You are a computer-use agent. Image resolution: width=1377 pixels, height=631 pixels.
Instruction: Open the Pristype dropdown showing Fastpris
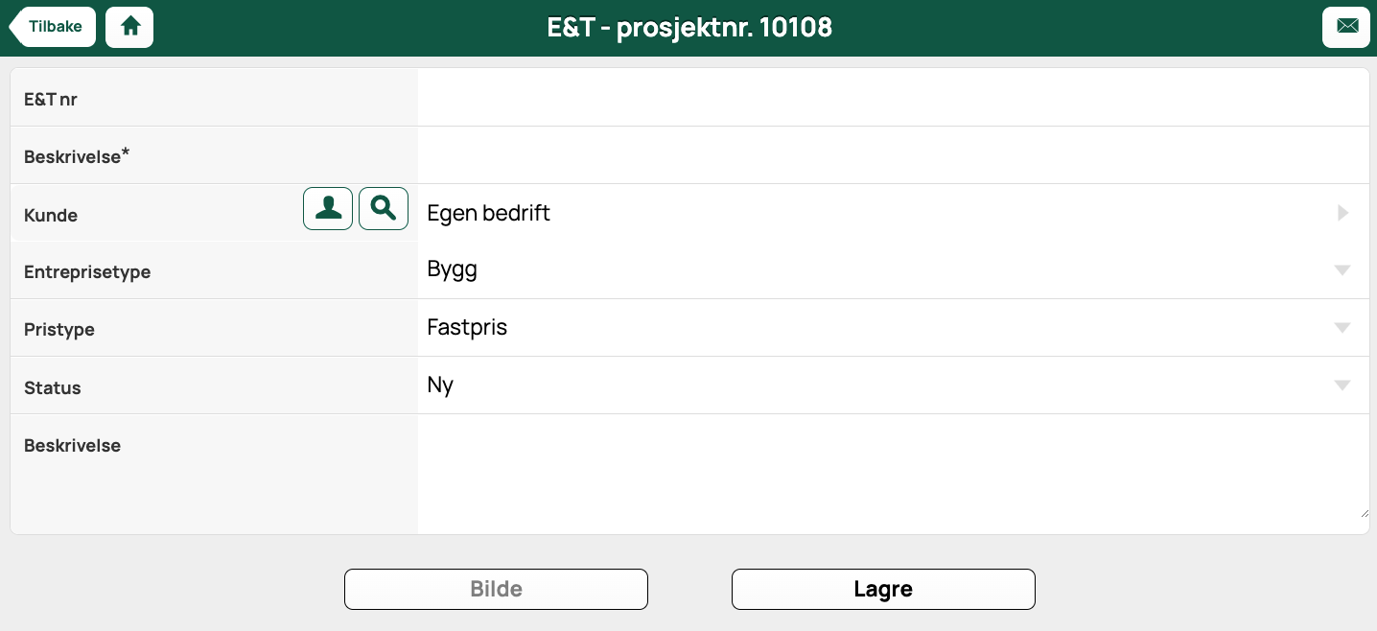894,328
